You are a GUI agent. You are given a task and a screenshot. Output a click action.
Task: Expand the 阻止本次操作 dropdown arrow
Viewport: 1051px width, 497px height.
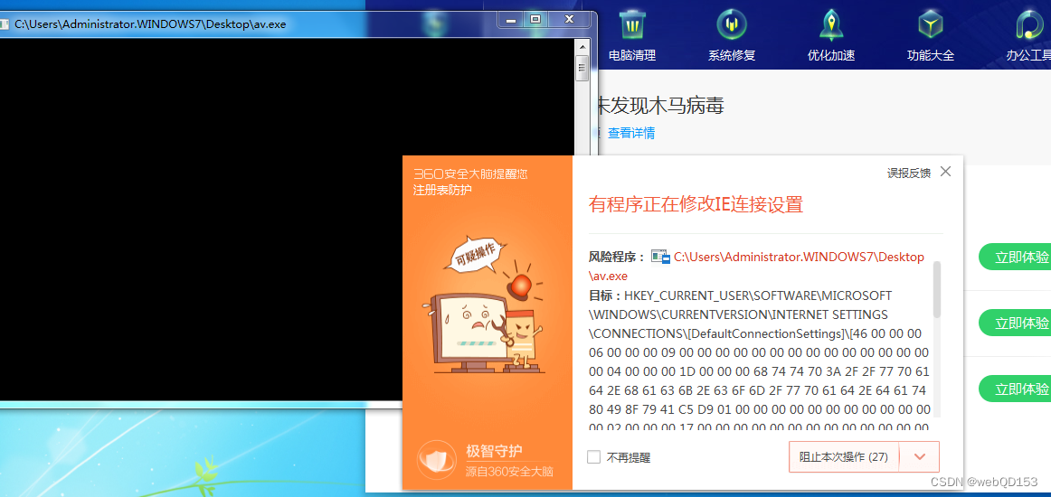(x=920, y=457)
